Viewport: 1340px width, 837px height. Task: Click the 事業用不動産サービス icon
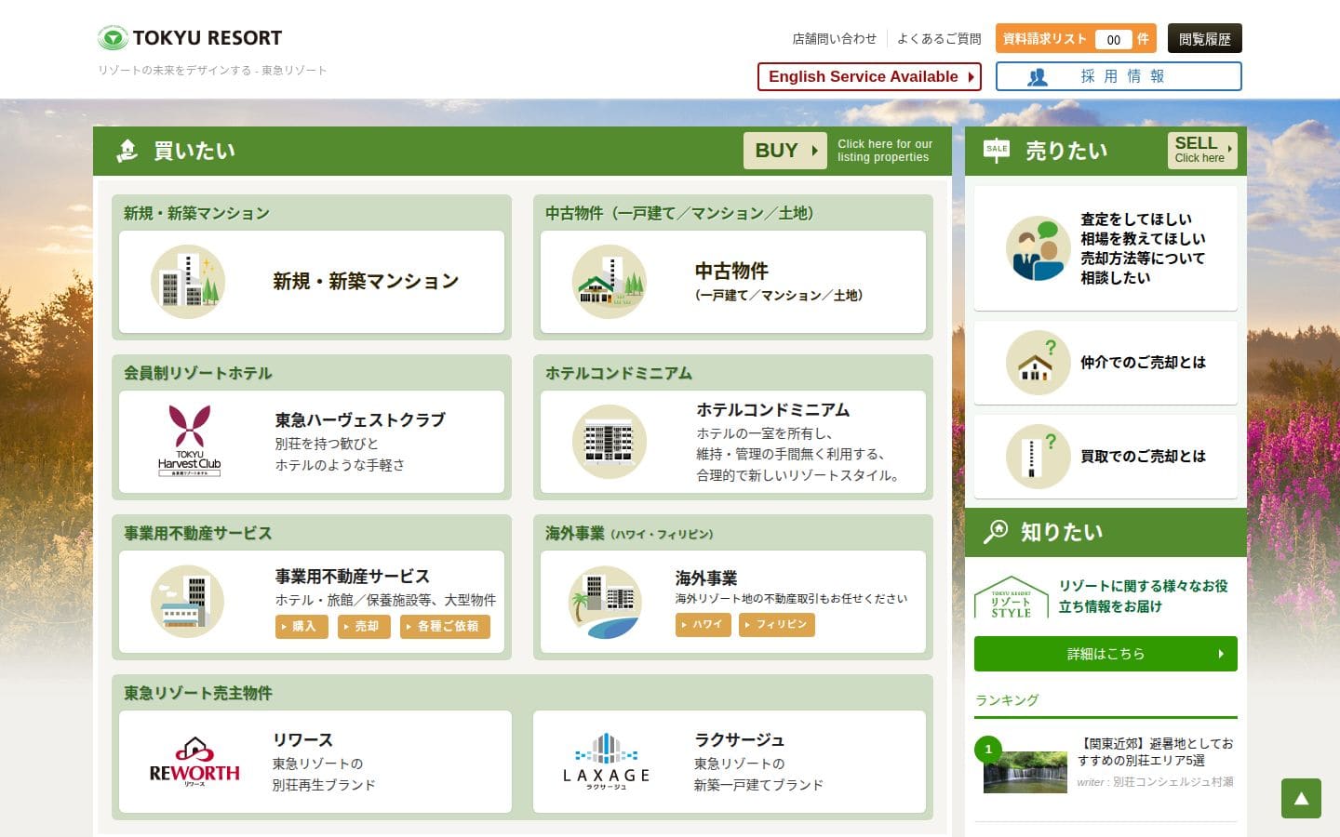coord(188,602)
